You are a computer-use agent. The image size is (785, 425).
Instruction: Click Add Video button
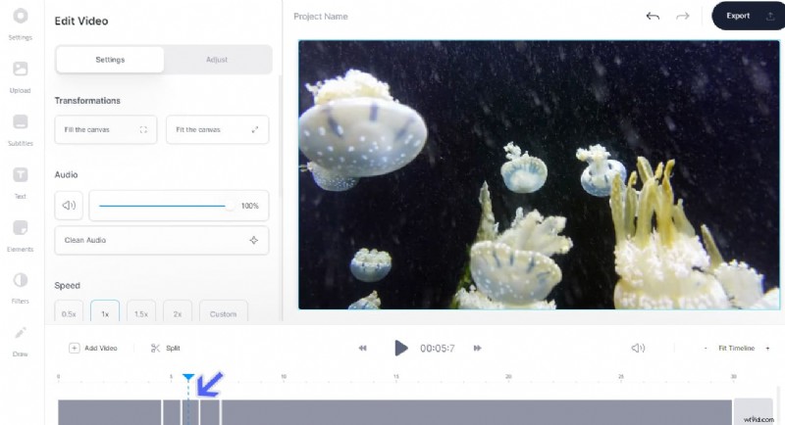coord(93,348)
